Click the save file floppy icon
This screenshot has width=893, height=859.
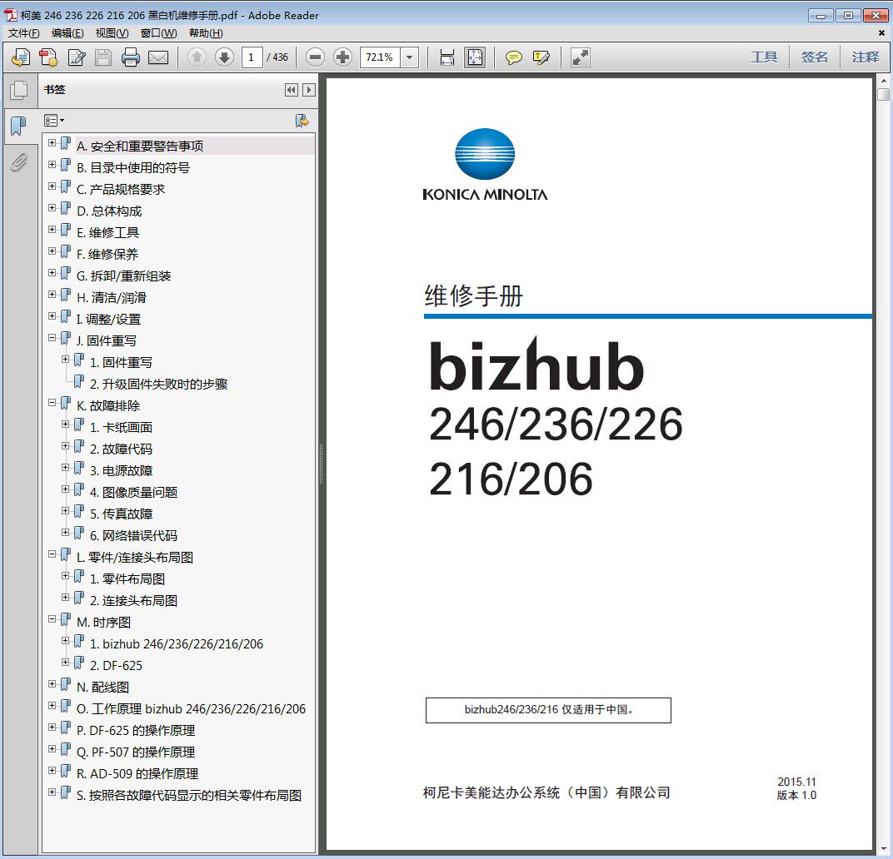[103, 57]
